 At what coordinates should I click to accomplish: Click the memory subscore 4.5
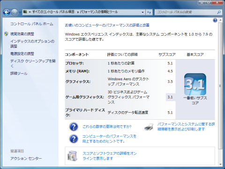click(170, 71)
